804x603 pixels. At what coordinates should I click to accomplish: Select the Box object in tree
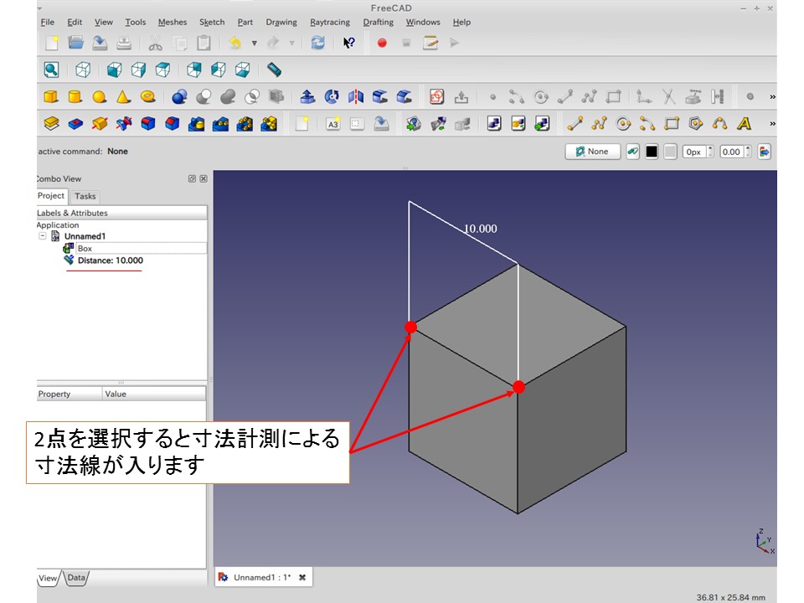click(85, 248)
